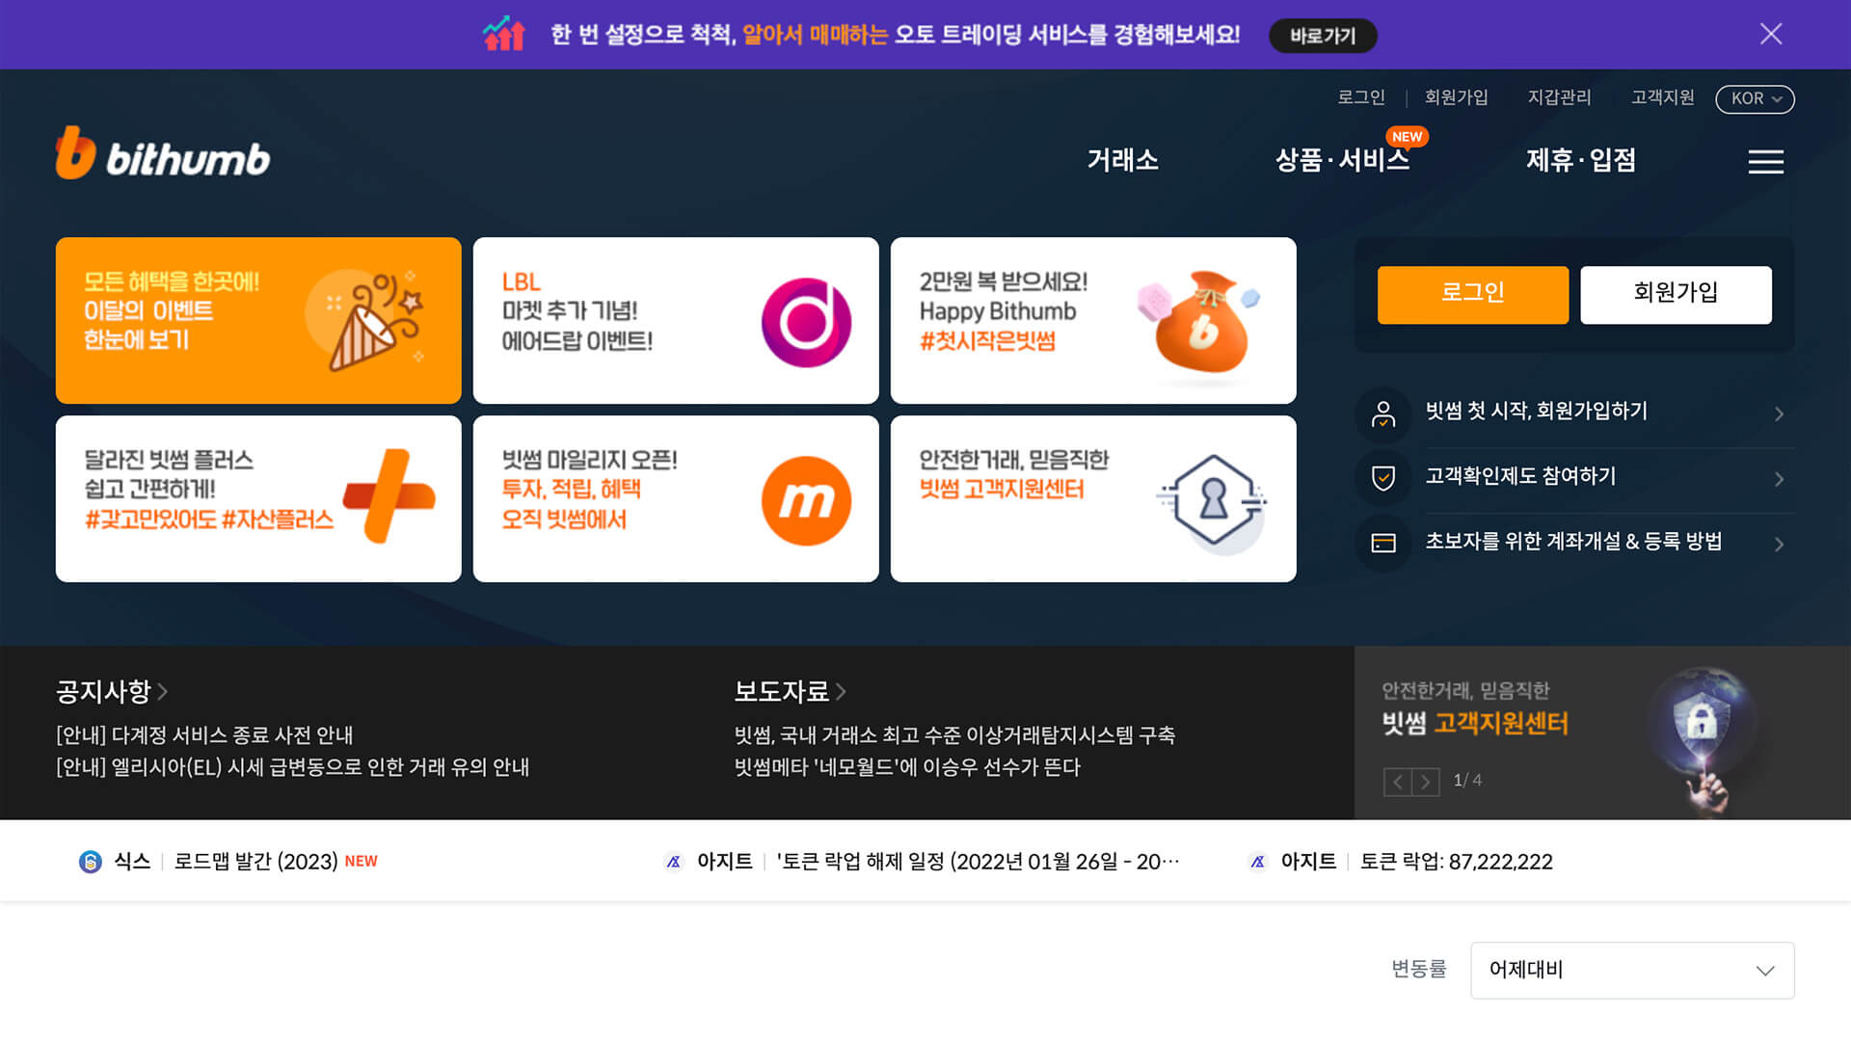This screenshot has height=1041, width=1851.
Task: Click the Bithumb logo
Action: [162, 154]
